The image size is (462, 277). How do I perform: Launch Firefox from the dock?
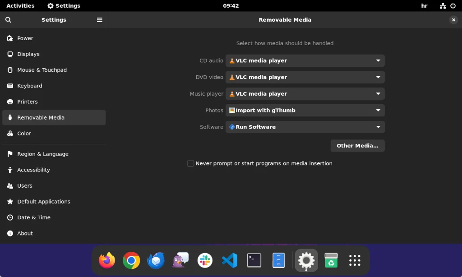[x=107, y=260]
